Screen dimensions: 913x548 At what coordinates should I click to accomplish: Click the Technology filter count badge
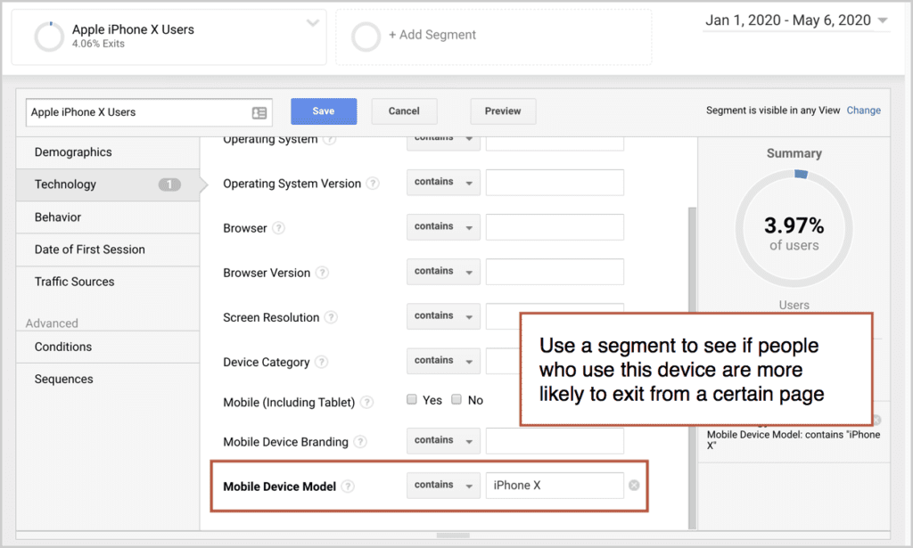[169, 184]
